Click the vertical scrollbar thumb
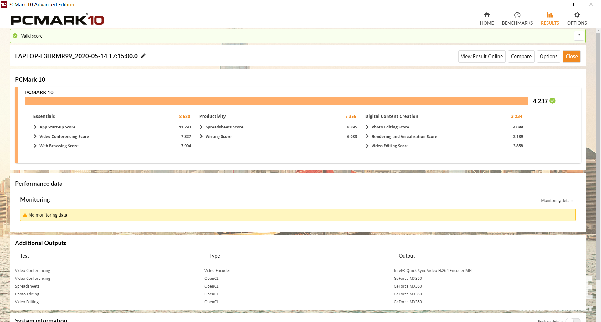Screen dimensions: 601x322 tap(598, 156)
